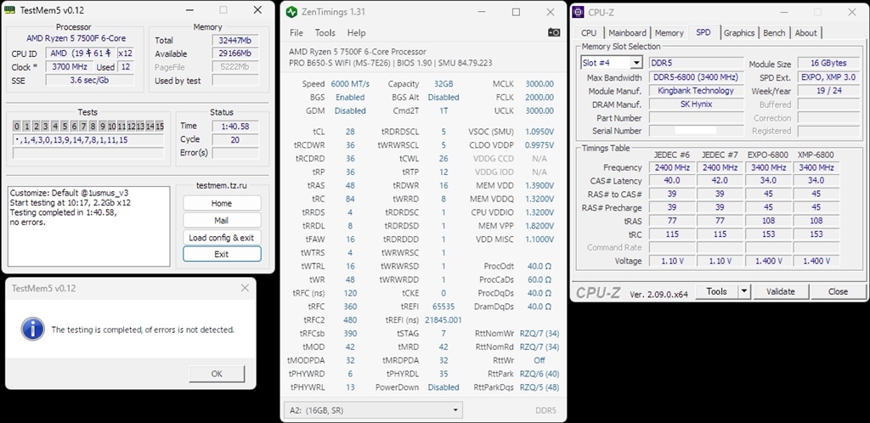Click the testmem.tz.ru group label
This screenshot has width=870, height=423.
click(222, 185)
